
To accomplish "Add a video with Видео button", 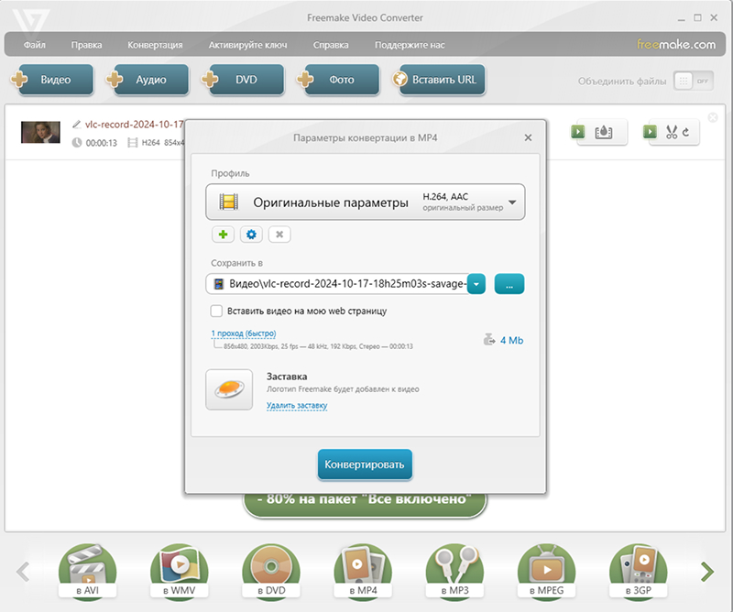I will 55,80.
